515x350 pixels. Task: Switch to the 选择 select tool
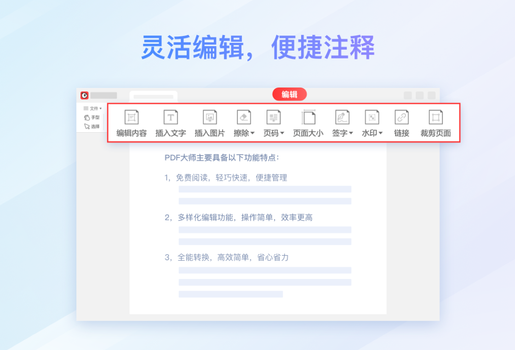[92, 126]
